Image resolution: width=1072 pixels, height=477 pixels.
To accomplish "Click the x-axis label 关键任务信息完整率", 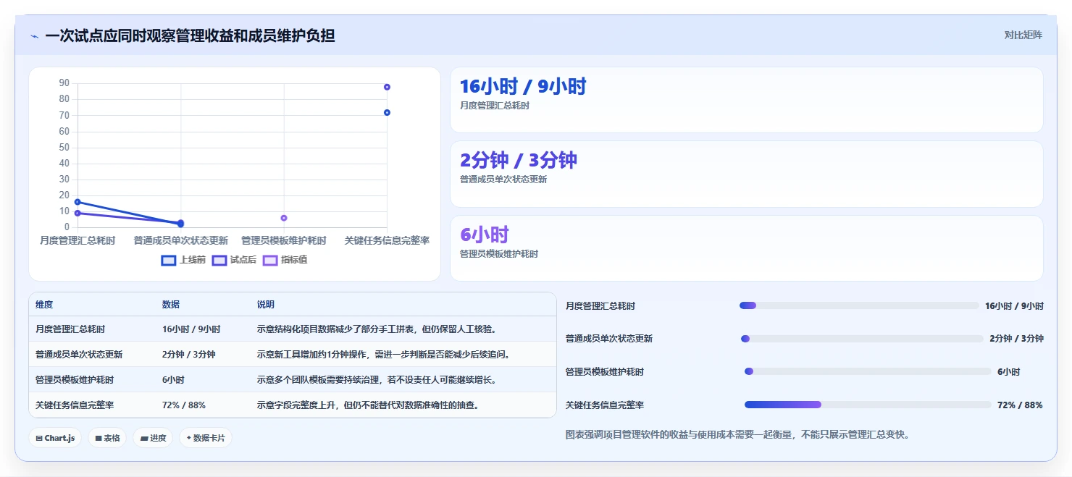I will [387, 240].
